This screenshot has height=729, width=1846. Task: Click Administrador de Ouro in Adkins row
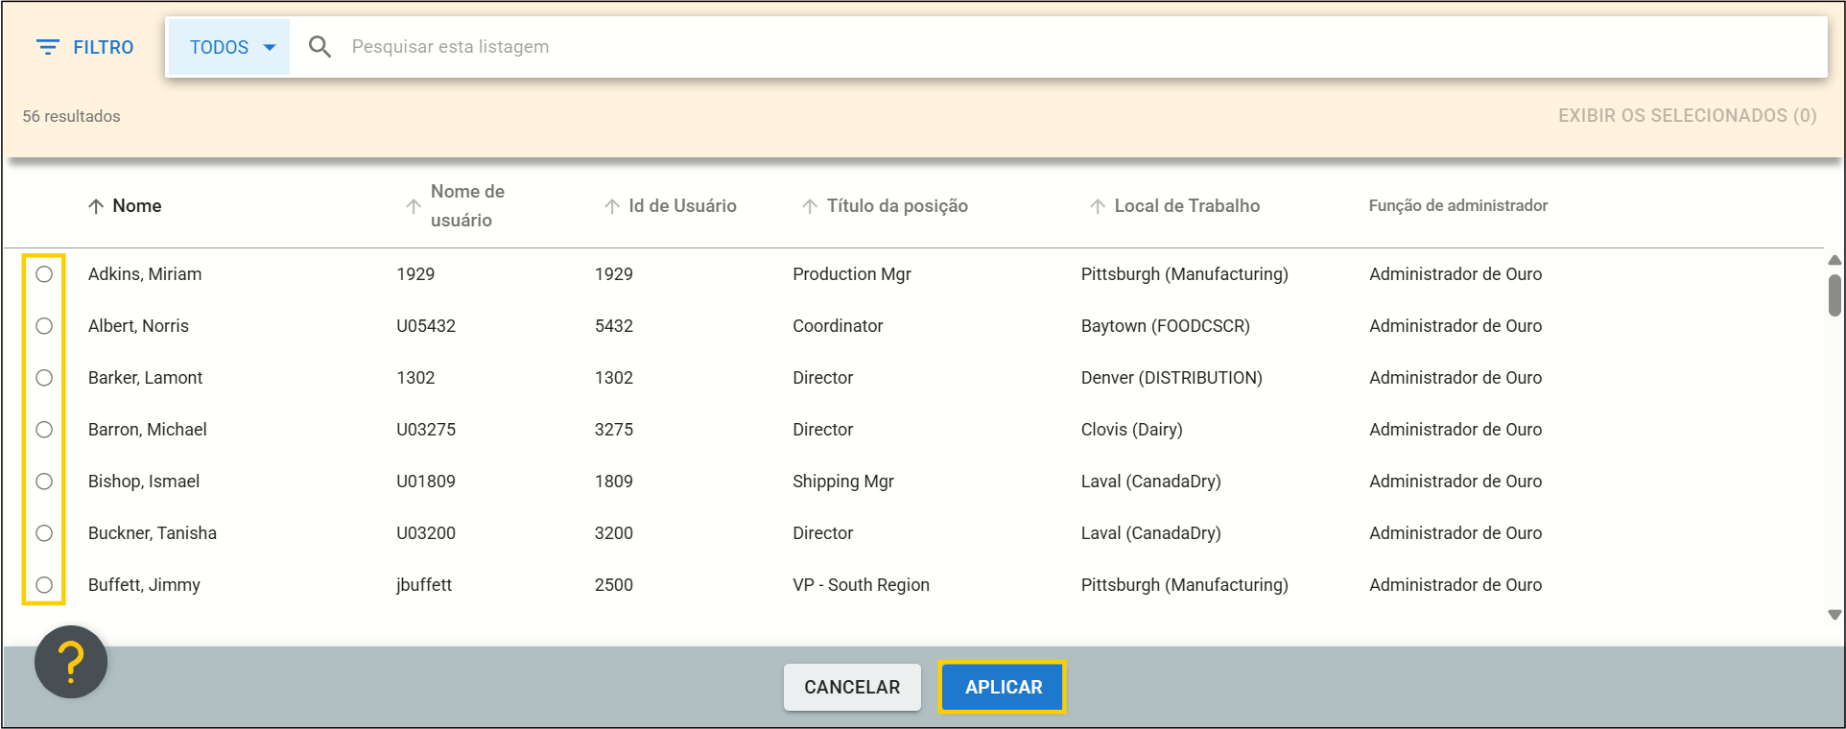1455,274
